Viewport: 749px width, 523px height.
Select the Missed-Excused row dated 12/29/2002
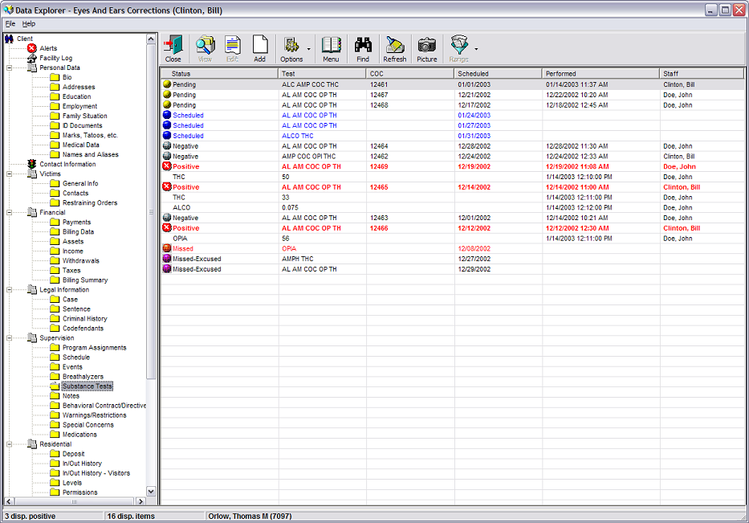click(x=452, y=269)
